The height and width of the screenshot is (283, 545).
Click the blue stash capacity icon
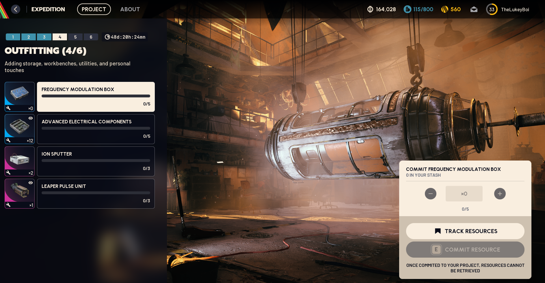pos(407,9)
